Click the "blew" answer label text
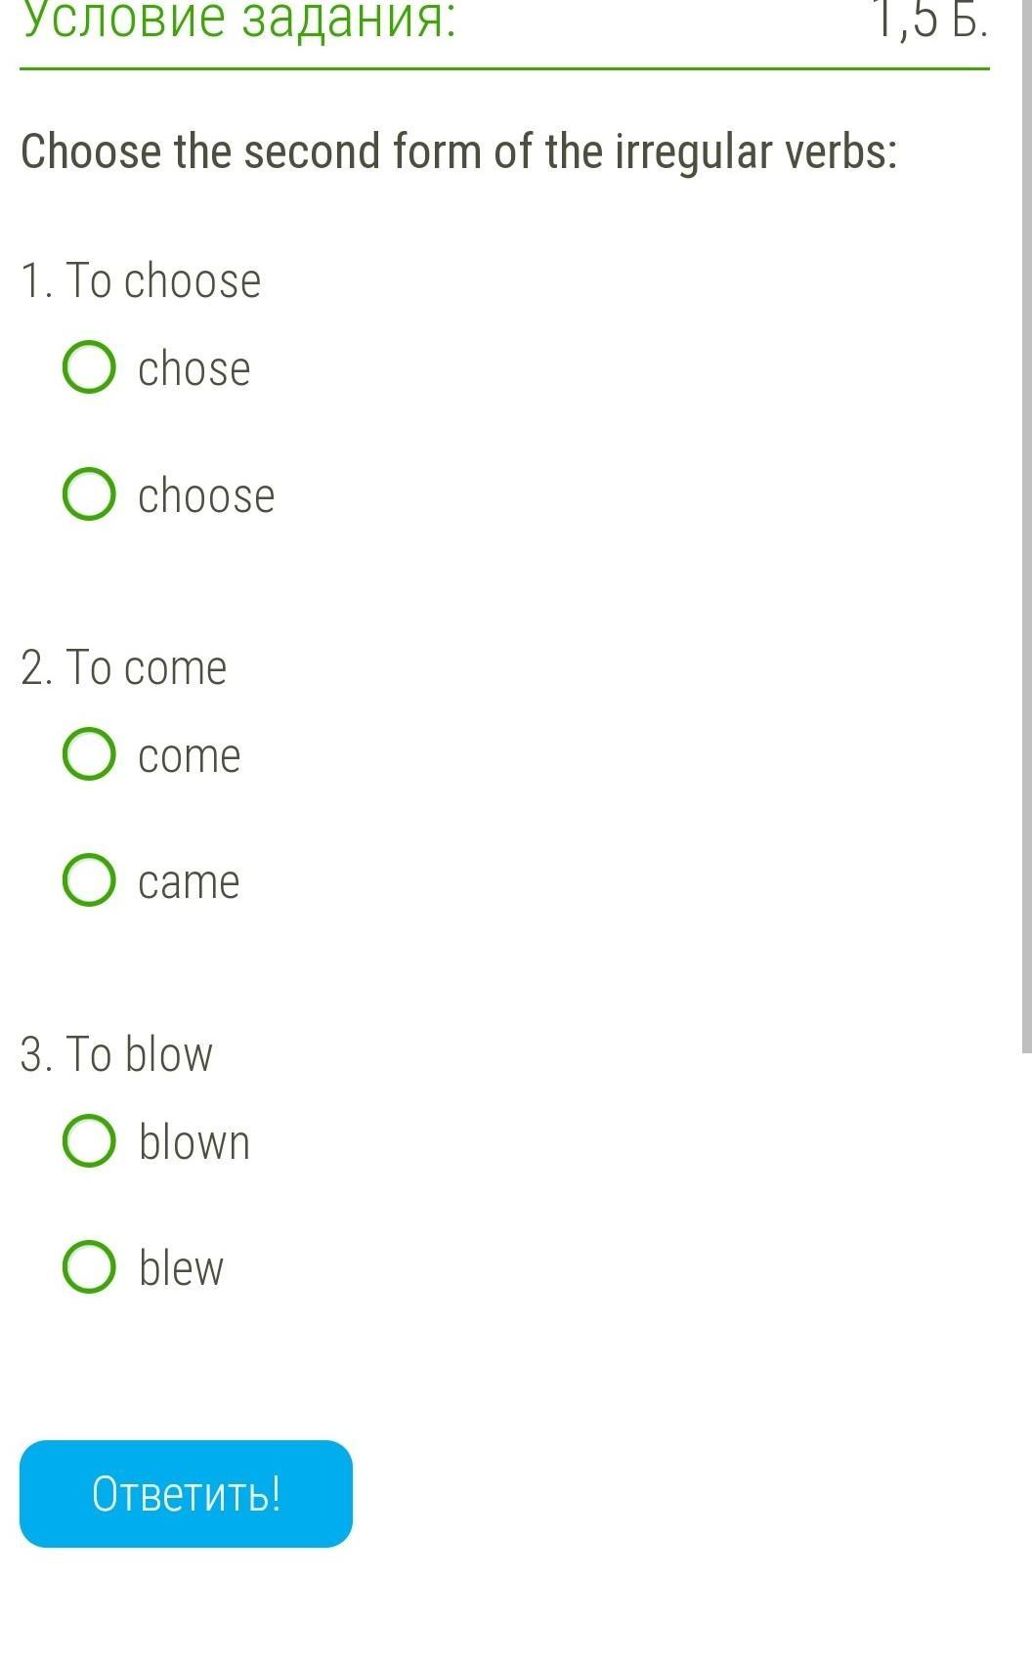Image resolution: width=1032 pixels, height=1664 pixels. click(x=181, y=1268)
